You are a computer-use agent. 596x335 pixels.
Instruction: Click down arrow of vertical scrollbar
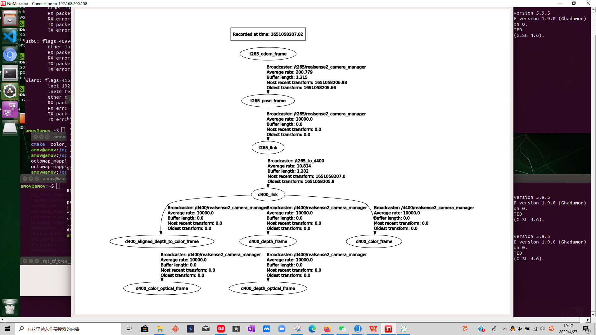tap(593, 314)
